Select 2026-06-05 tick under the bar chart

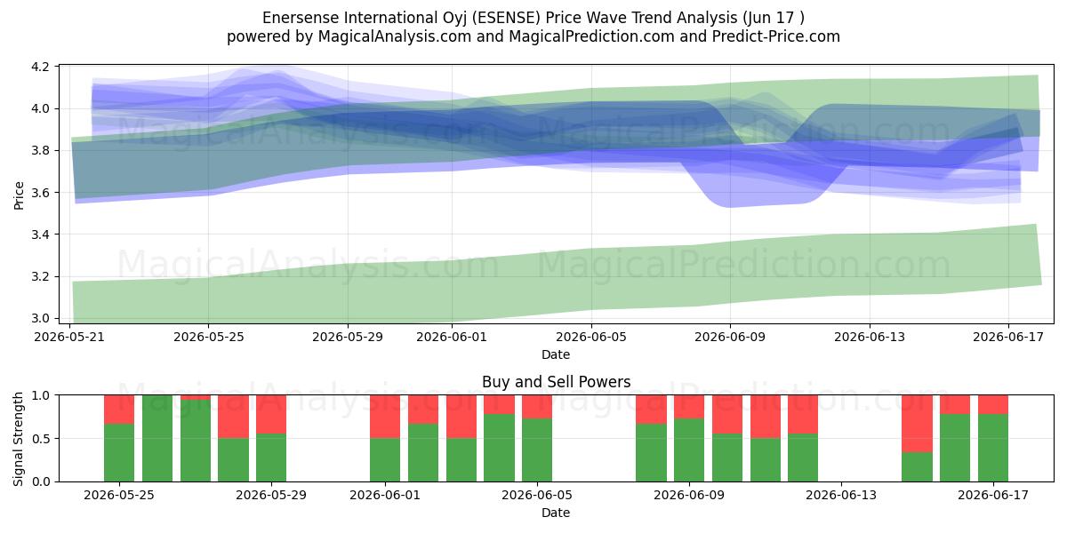coord(537,496)
